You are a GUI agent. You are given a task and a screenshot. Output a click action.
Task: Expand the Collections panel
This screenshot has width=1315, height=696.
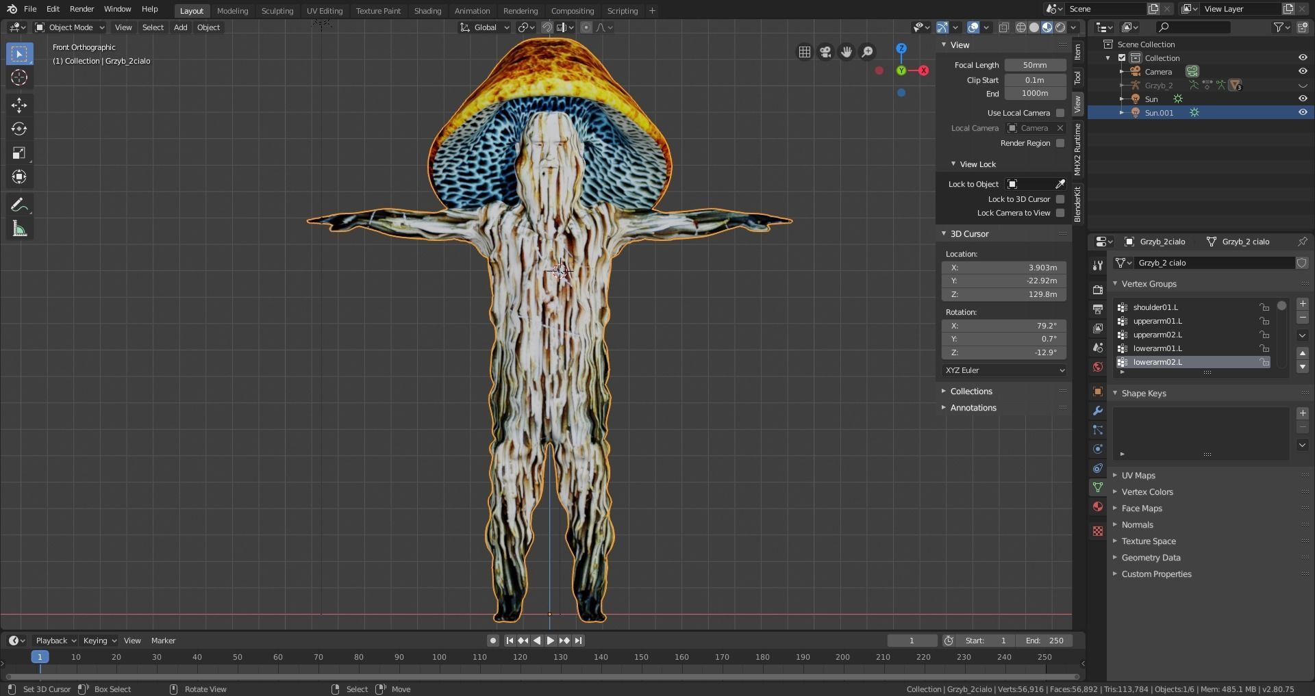(x=970, y=391)
